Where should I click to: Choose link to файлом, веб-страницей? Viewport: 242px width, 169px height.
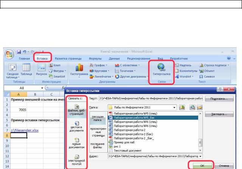click(76, 110)
